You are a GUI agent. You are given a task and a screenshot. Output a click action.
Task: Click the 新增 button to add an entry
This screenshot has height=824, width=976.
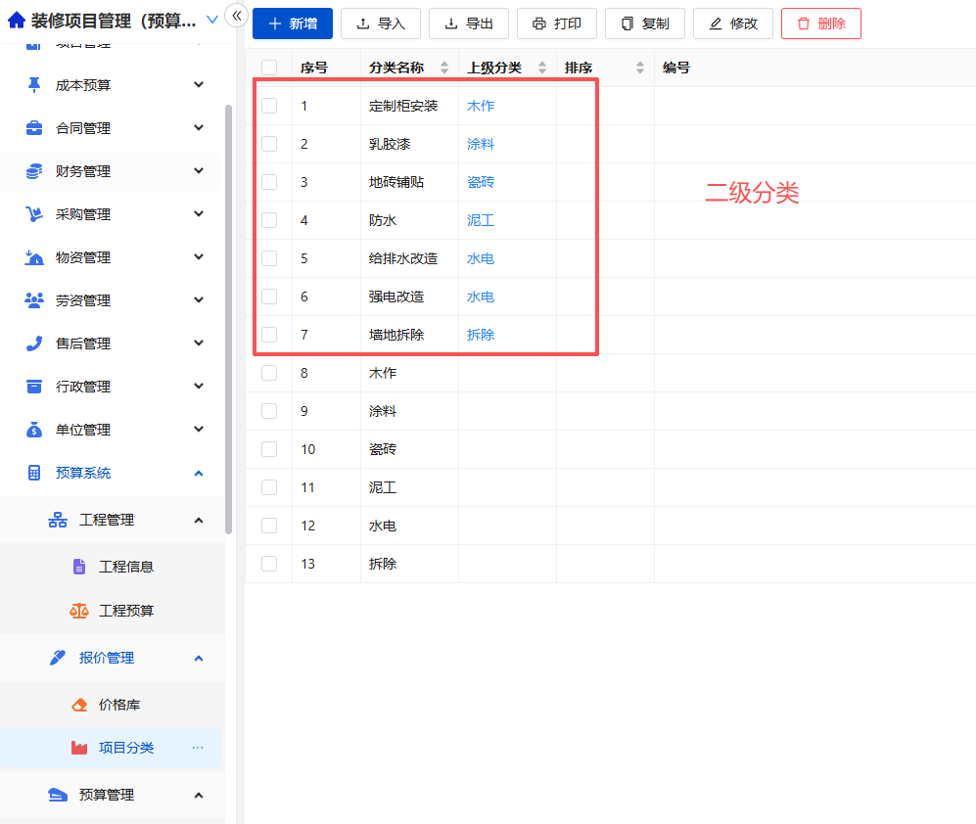pos(292,23)
